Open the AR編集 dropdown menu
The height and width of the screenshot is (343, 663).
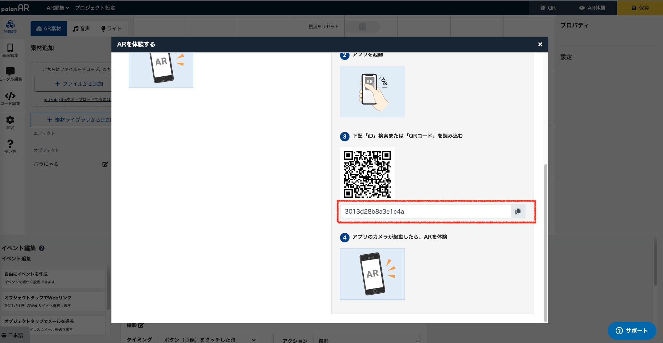58,8
